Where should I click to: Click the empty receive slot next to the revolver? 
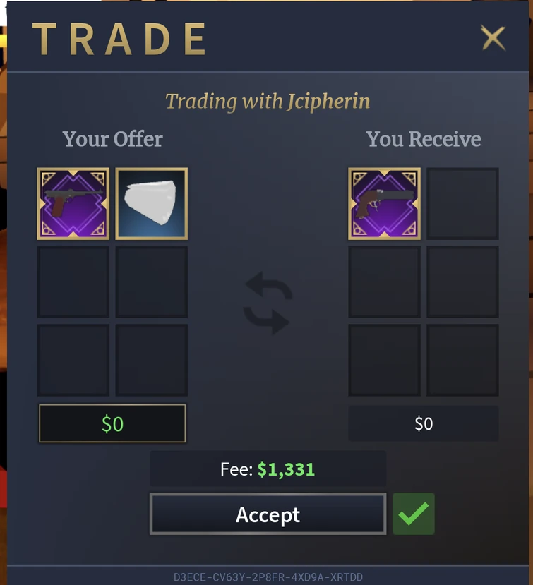(463, 204)
